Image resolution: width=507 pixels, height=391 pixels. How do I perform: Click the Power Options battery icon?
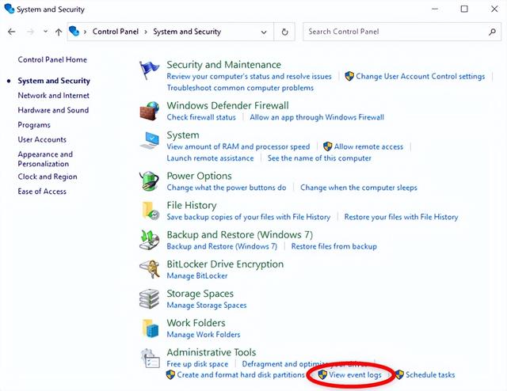(x=149, y=181)
